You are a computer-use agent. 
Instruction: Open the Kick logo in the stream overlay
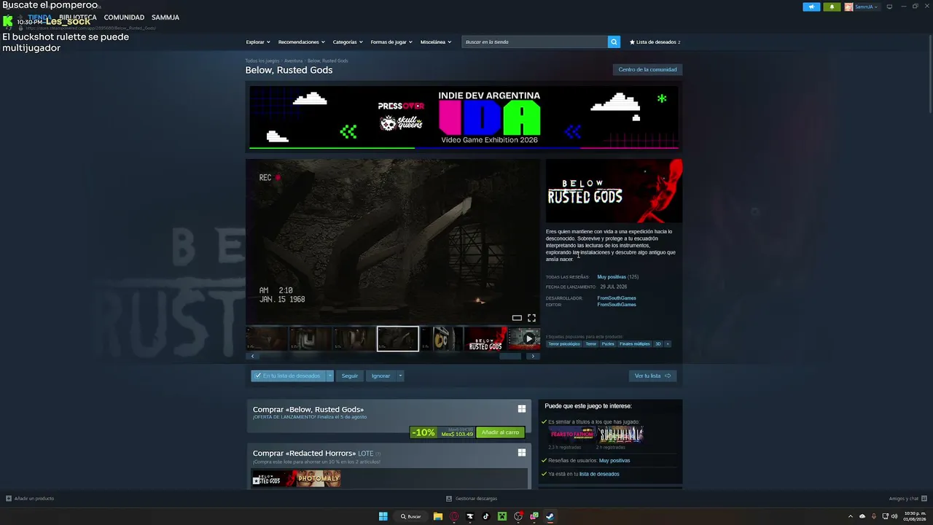8,20
